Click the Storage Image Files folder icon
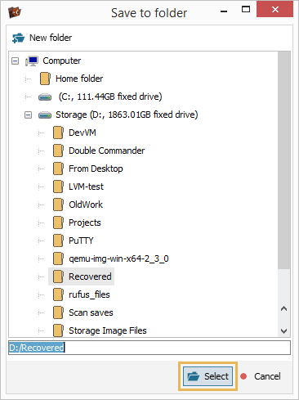This screenshot has width=299, height=400. click(x=58, y=330)
